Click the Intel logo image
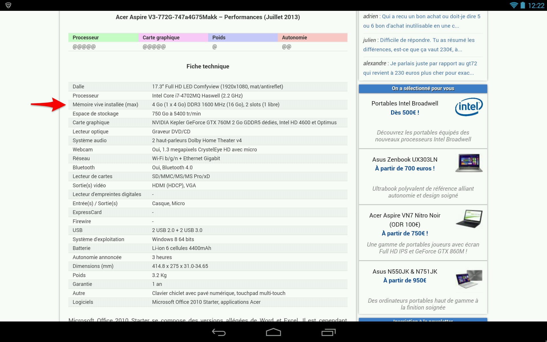This screenshot has width=547, height=342. tap(469, 107)
